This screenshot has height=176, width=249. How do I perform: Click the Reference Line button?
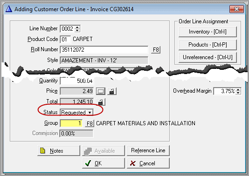[148, 150]
